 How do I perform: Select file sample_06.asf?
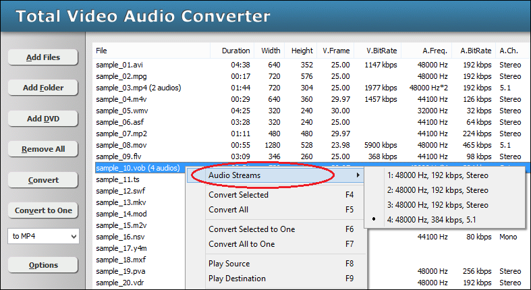point(120,123)
